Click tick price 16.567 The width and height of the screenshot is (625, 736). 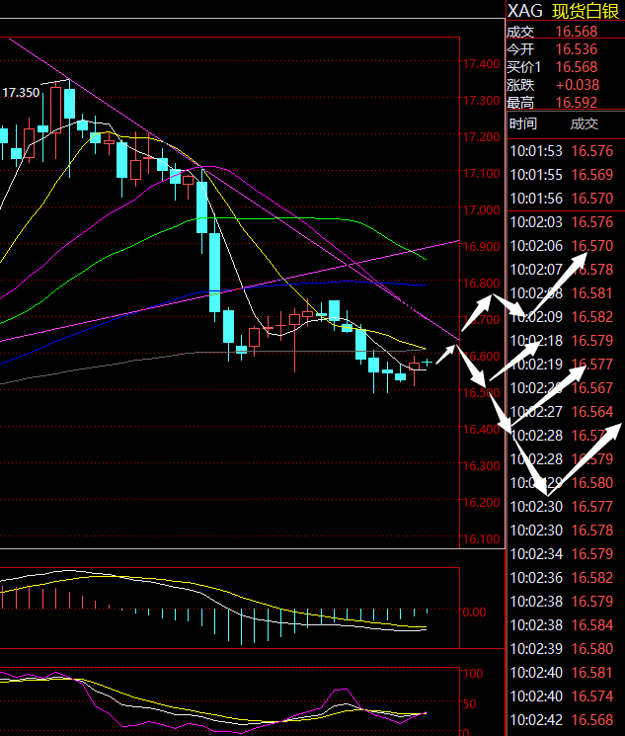pos(592,388)
